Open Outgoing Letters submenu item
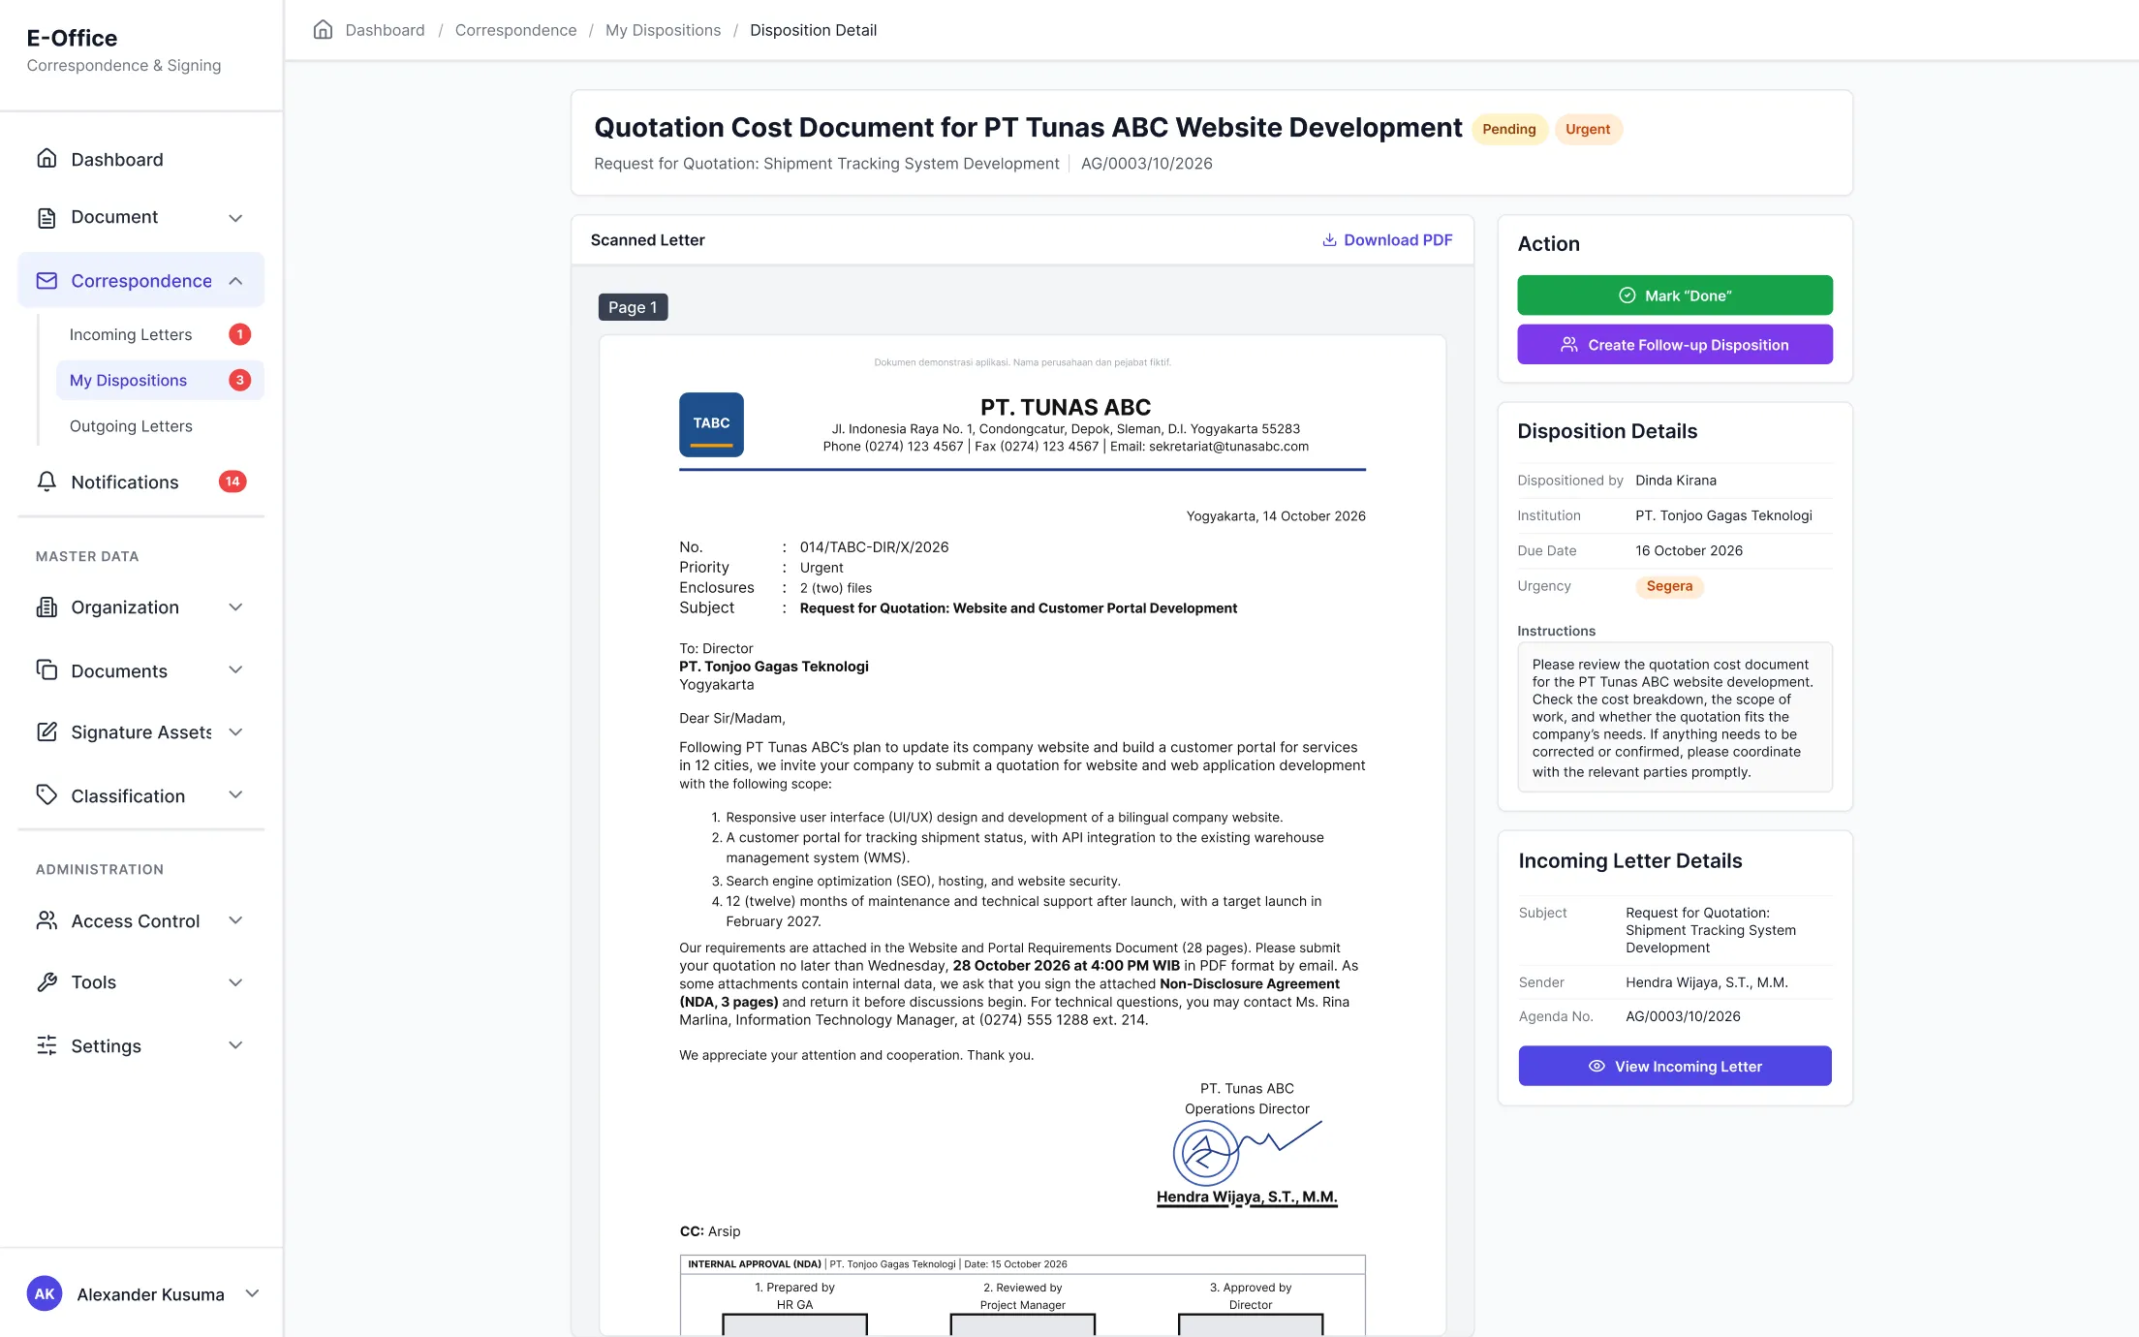The width and height of the screenshot is (2139, 1337). point(160,426)
